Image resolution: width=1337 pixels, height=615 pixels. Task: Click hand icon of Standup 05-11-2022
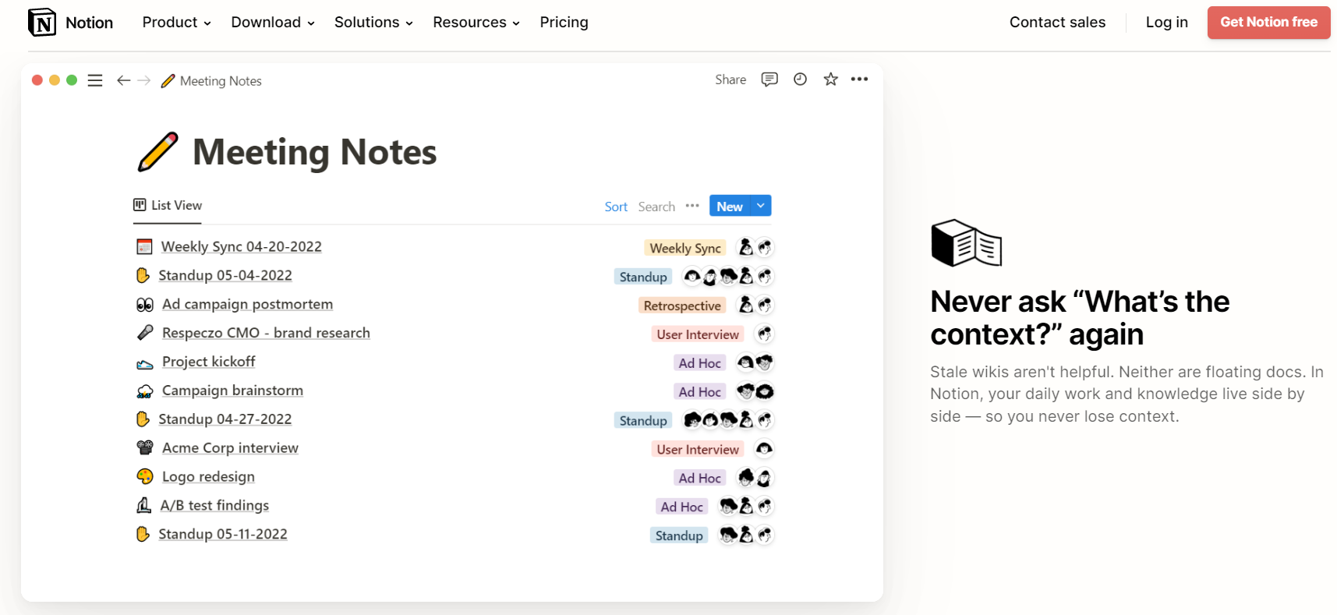143,534
